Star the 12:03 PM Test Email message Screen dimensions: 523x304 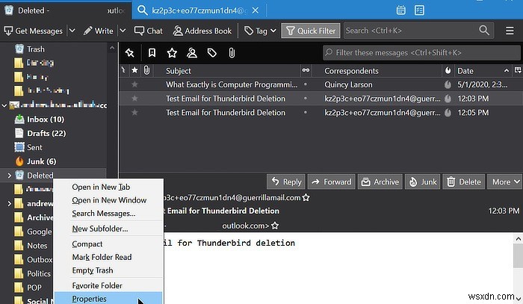pyautogui.click(x=134, y=99)
